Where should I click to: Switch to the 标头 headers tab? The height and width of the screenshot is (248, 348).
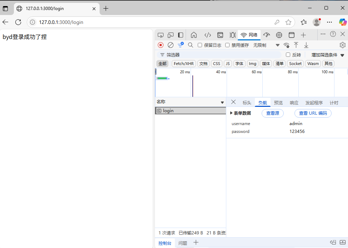click(247, 103)
